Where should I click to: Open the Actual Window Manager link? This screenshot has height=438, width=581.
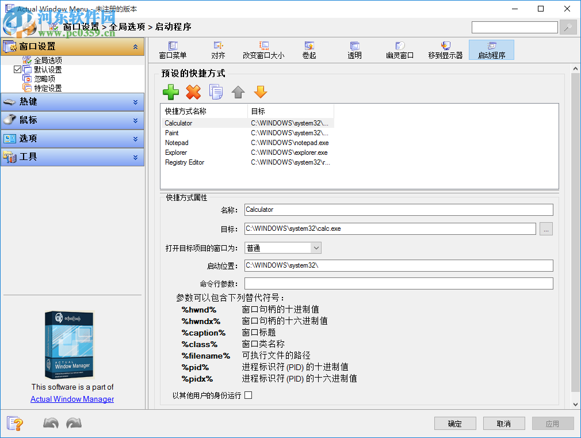pyautogui.click(x=71, y=399)
